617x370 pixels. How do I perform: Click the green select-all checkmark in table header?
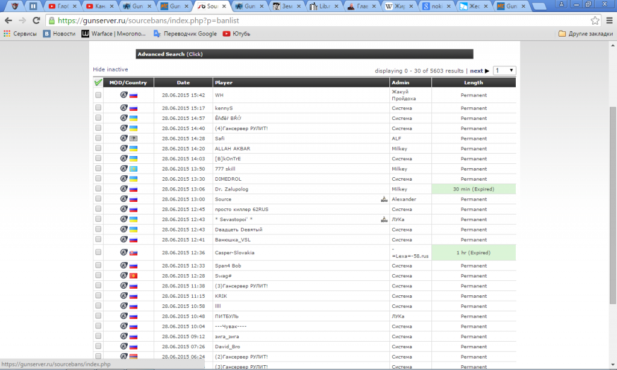(98, 83)
